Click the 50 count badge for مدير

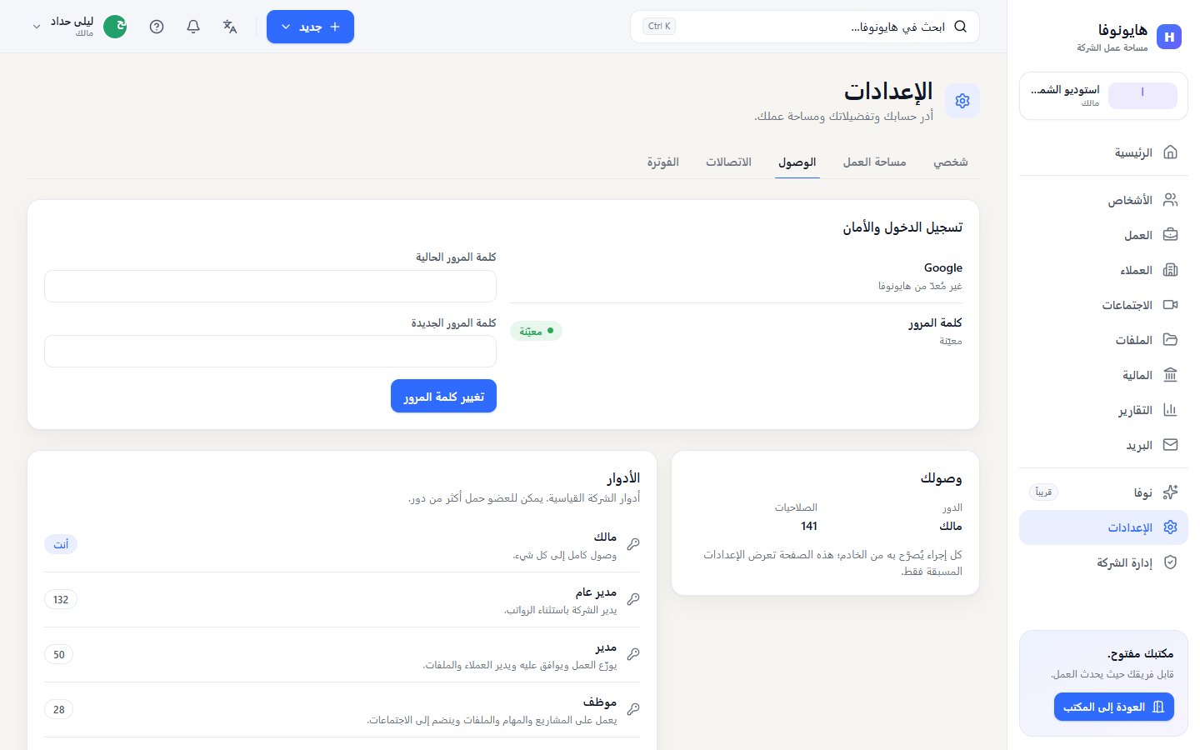[x=59, y=655]
